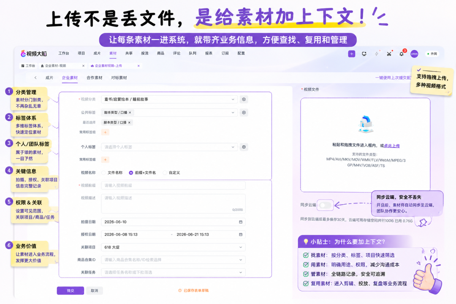Image resolution: width=456 pixels, height=304 pixels.
Task: Click the 点此上传 link
Action: [x=392, y=146]
